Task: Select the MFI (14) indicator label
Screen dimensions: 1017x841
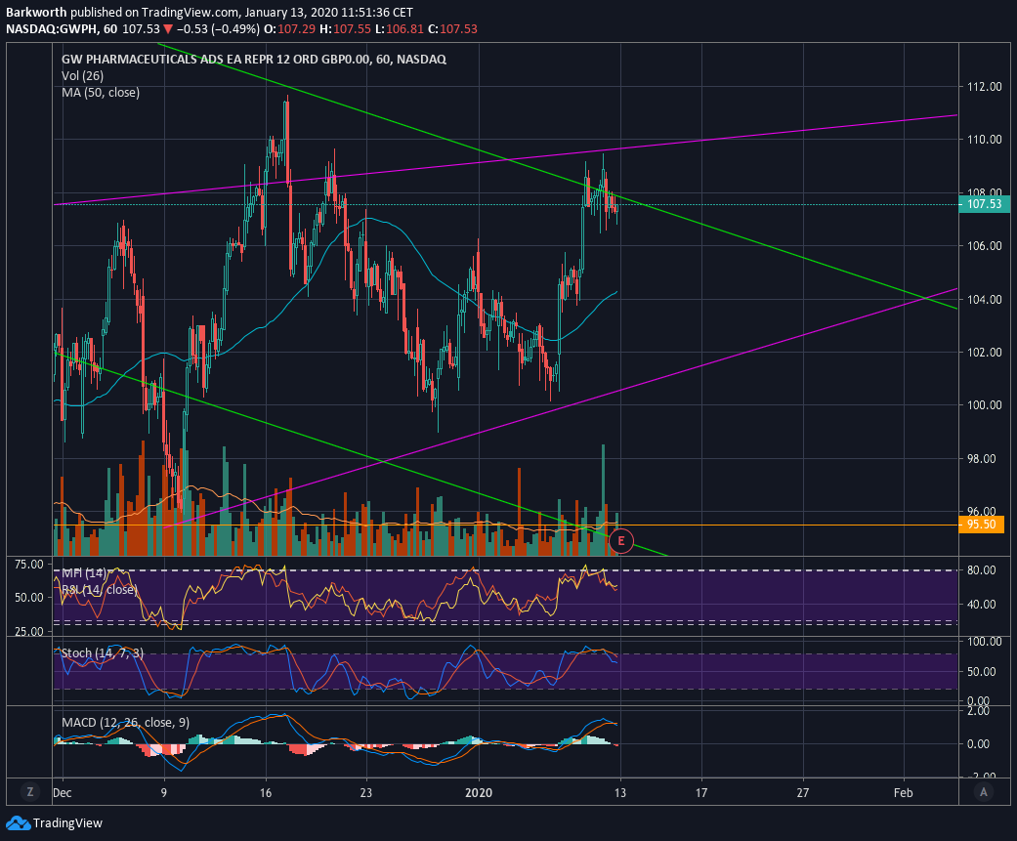Action: click(x=84, y=573)
